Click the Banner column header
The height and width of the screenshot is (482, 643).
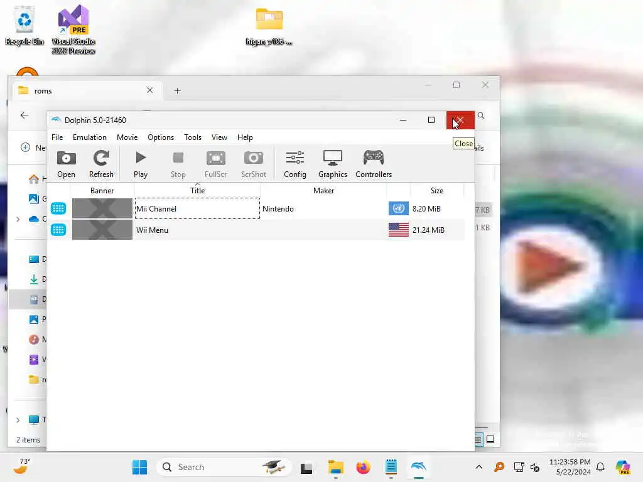click(x=102, y=191)
